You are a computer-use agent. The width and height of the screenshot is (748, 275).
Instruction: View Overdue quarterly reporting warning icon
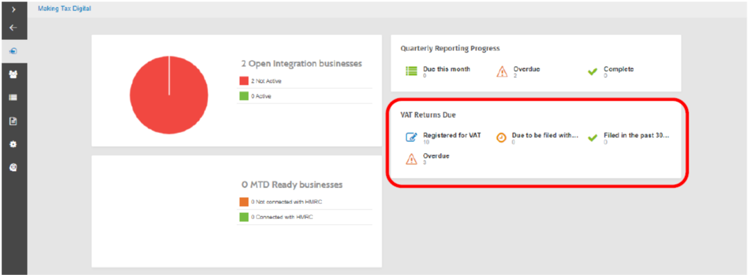tap(502, 72)
